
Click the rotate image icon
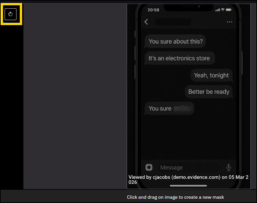click(11, 14)
